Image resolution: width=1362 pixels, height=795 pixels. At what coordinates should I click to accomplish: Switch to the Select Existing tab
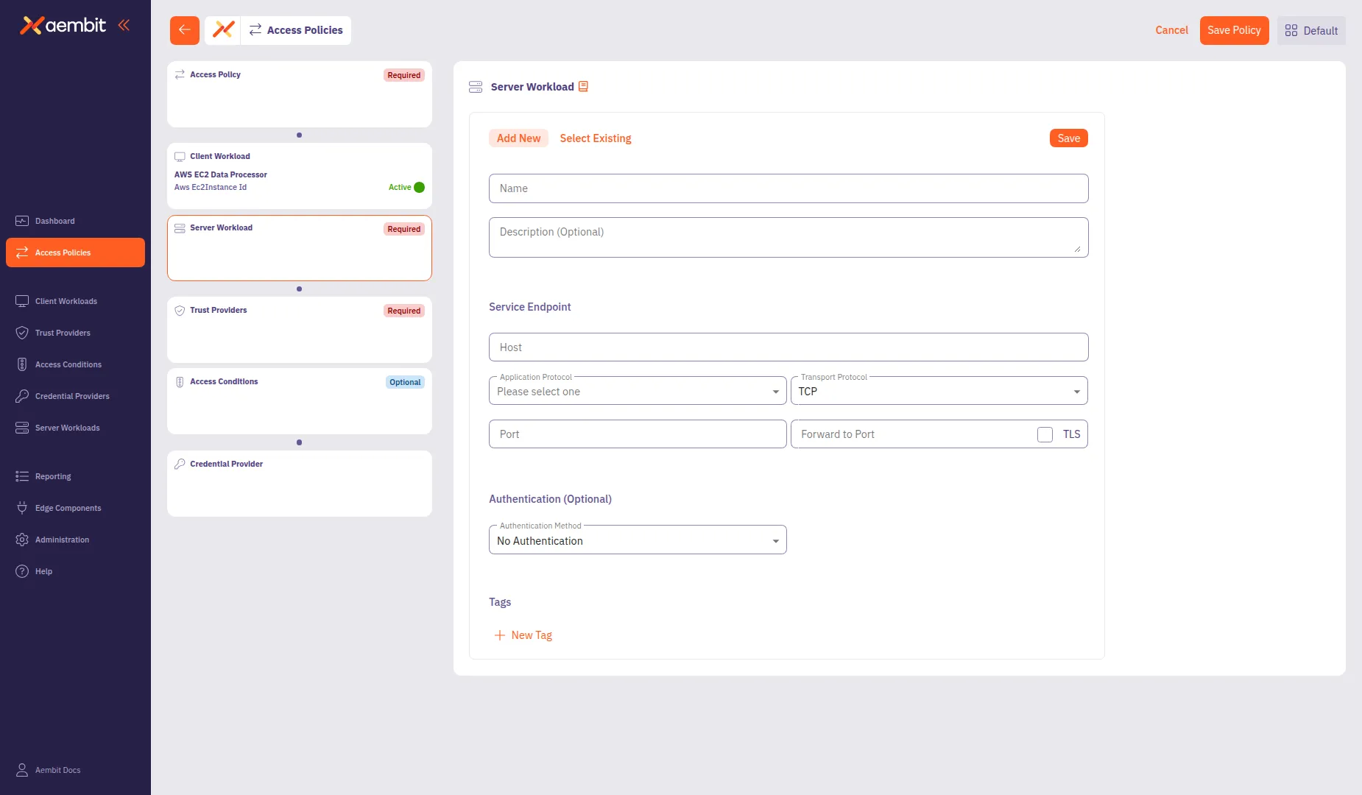[x=596, y=138]
